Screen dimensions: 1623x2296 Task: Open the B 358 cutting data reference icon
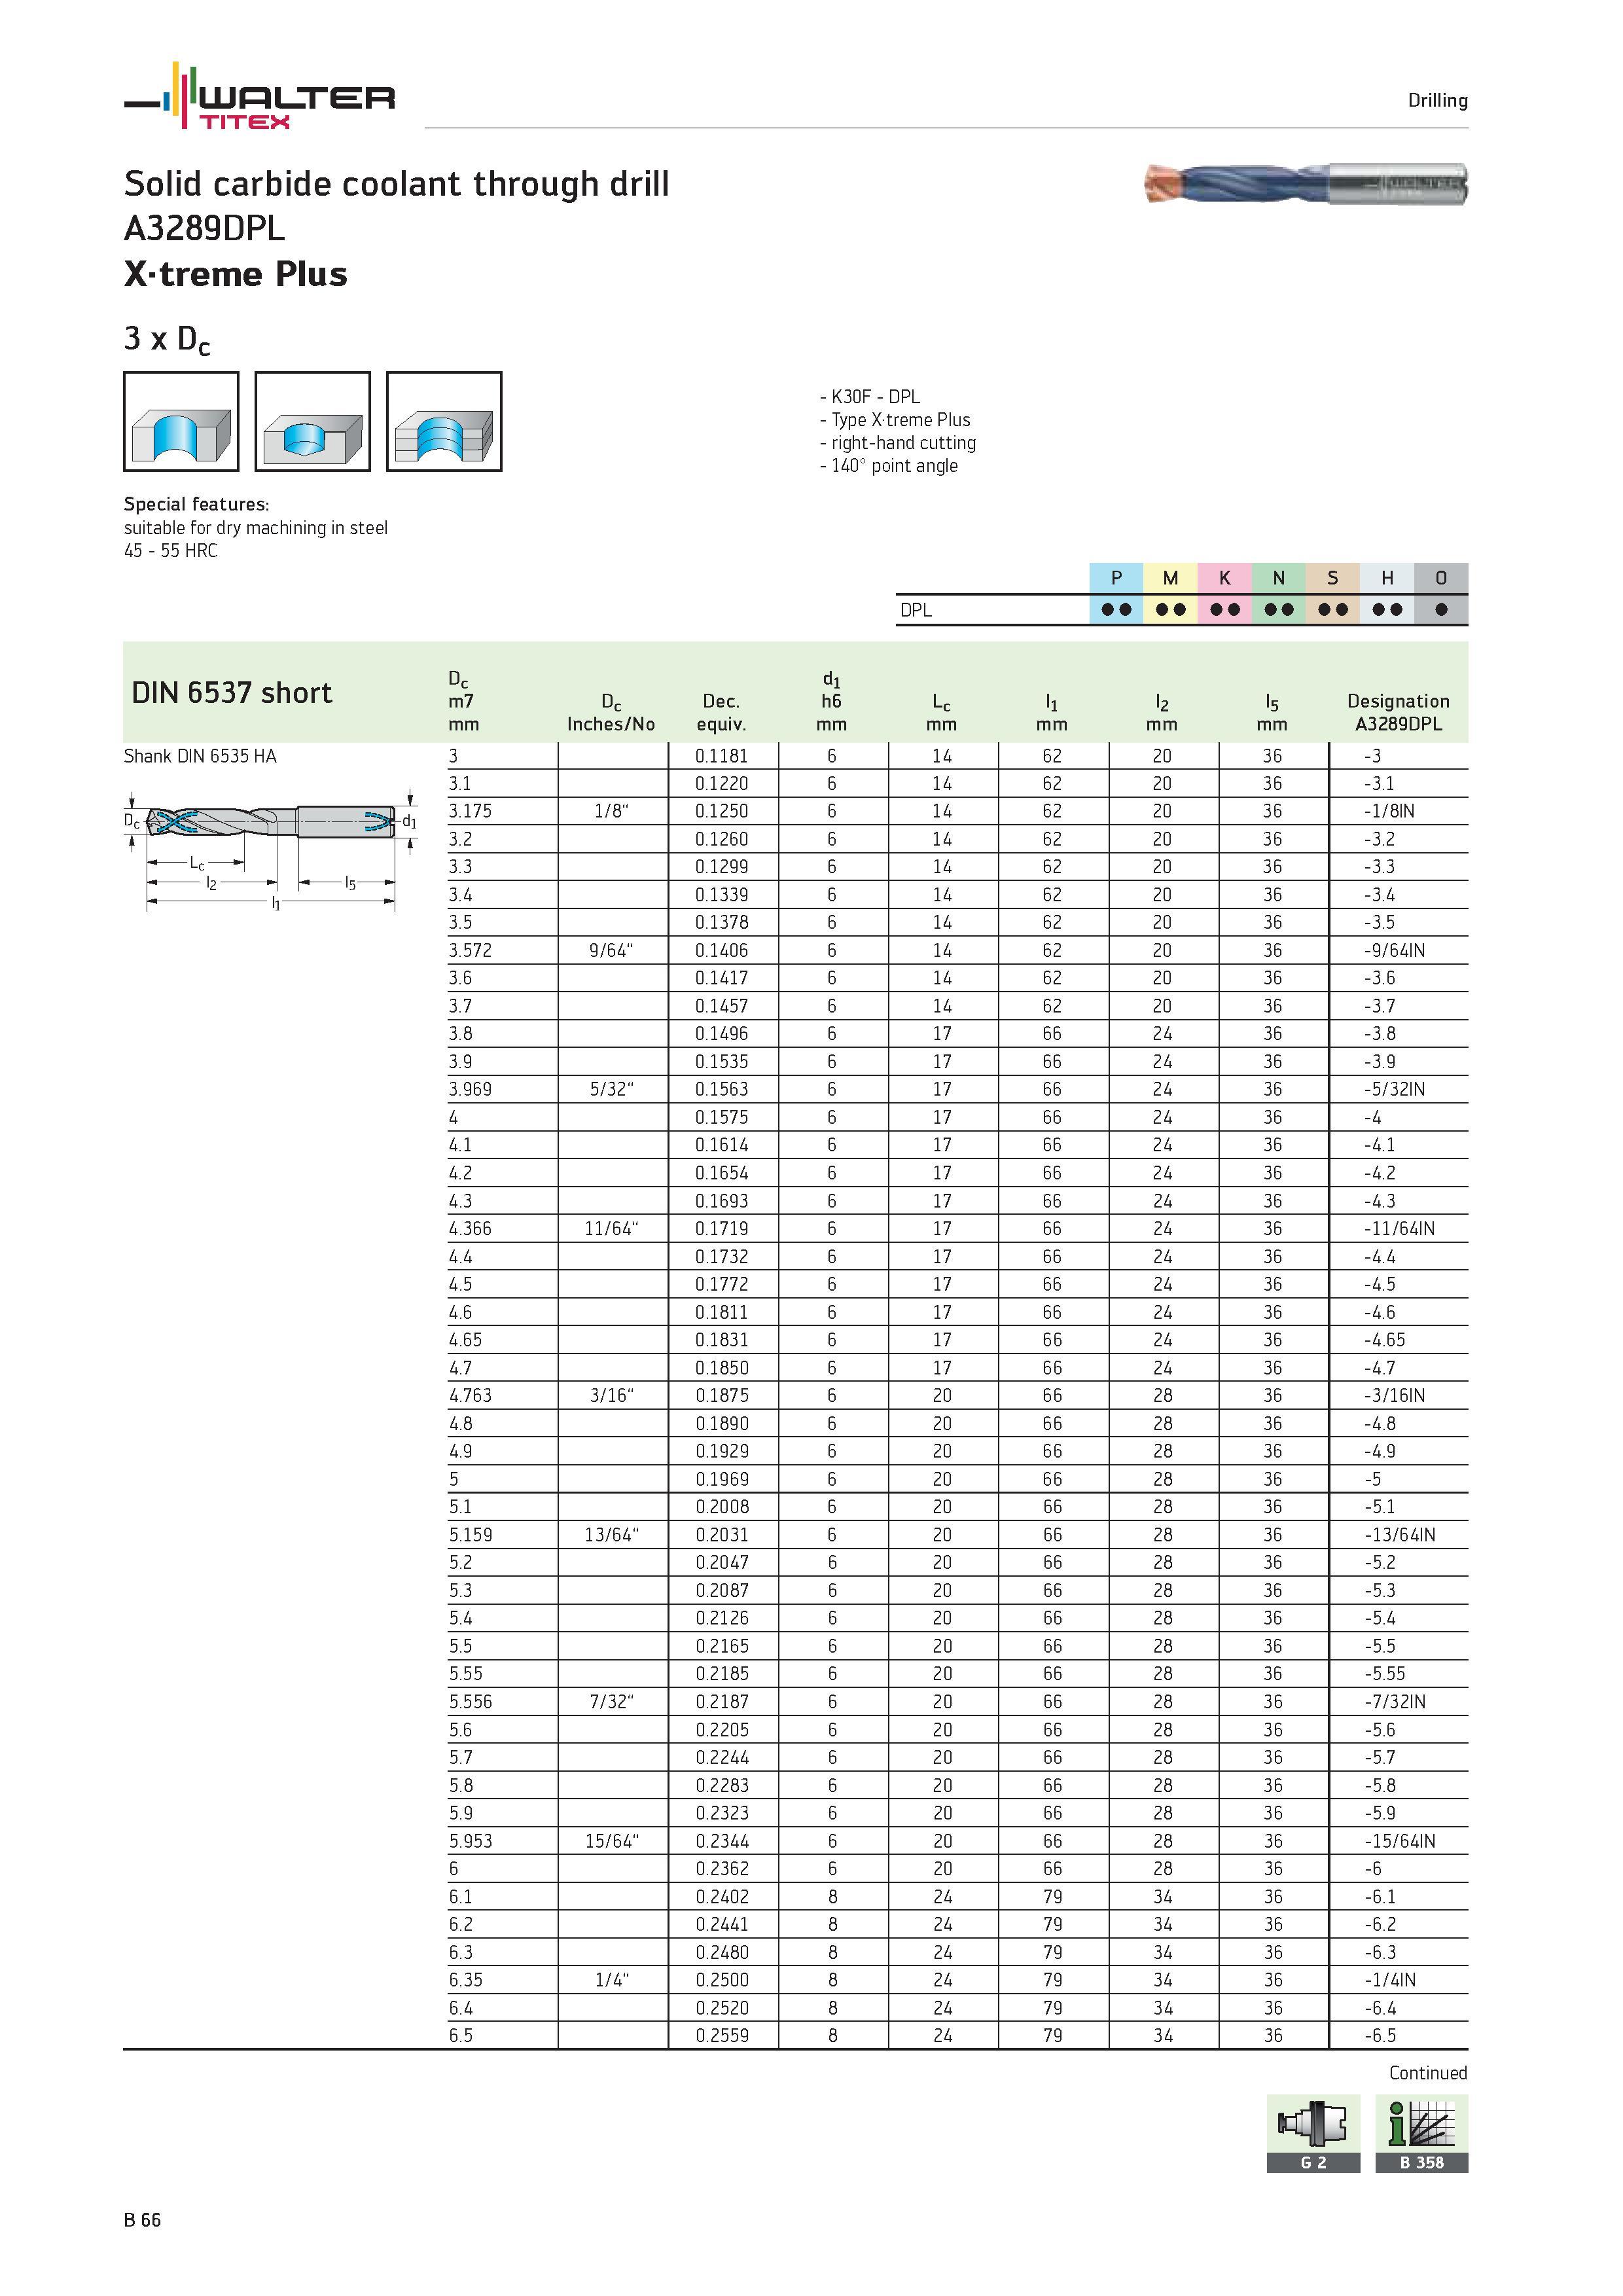(x=1421, y=2134)
